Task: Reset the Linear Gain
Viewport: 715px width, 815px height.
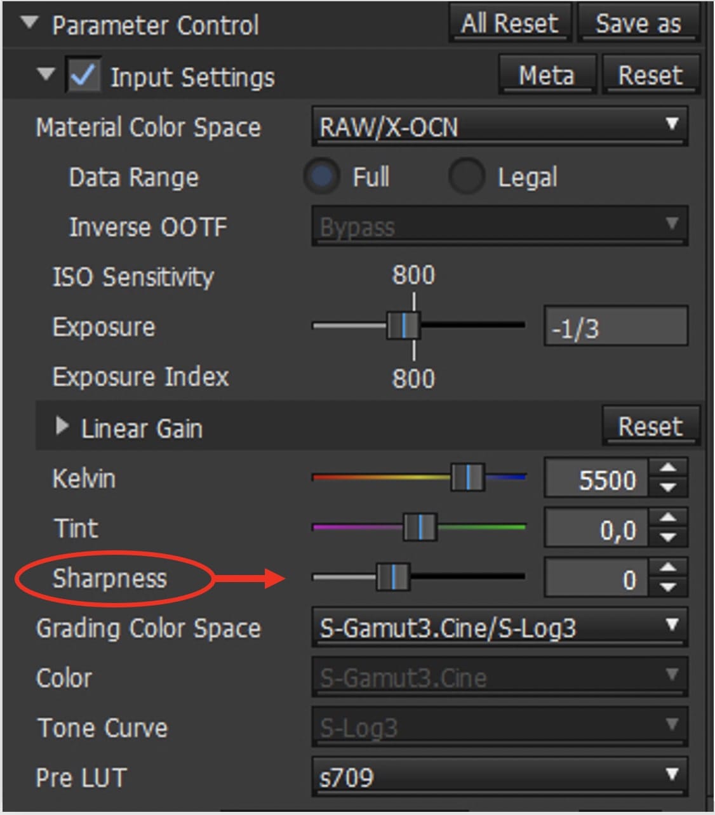Action: (x=651, y=426)
